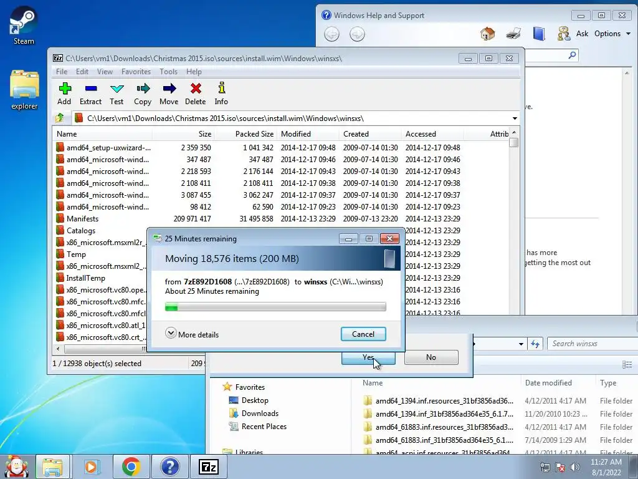
Task: Open the Steam desktop shortcut
Action: tap(24, 25)
